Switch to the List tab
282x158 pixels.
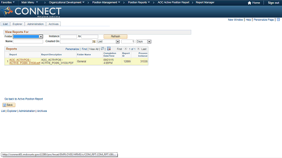(5, 24)
